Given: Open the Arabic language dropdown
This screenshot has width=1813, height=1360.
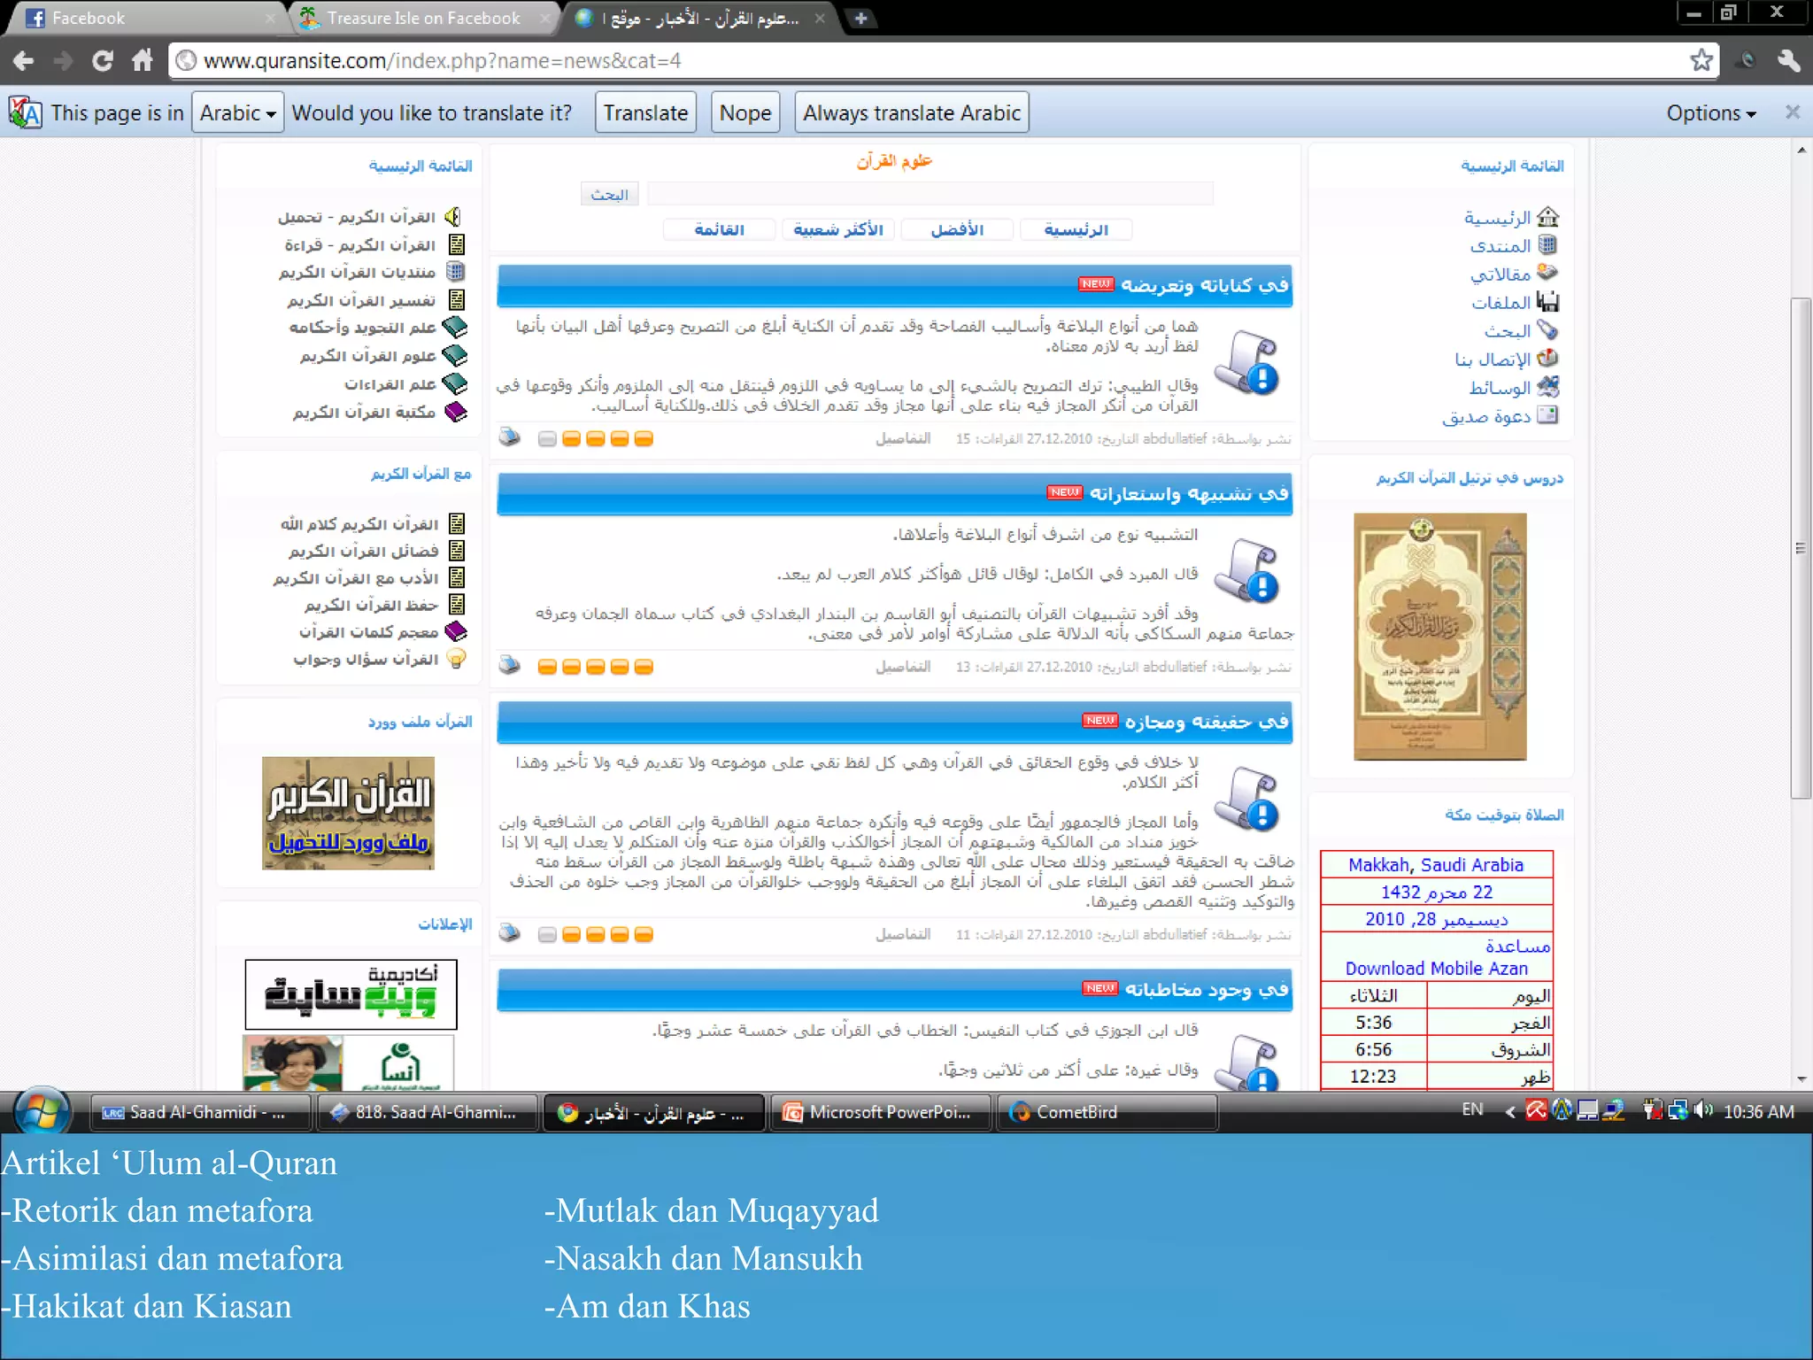Looking at the screenshot, I should (x=237, y=113).
